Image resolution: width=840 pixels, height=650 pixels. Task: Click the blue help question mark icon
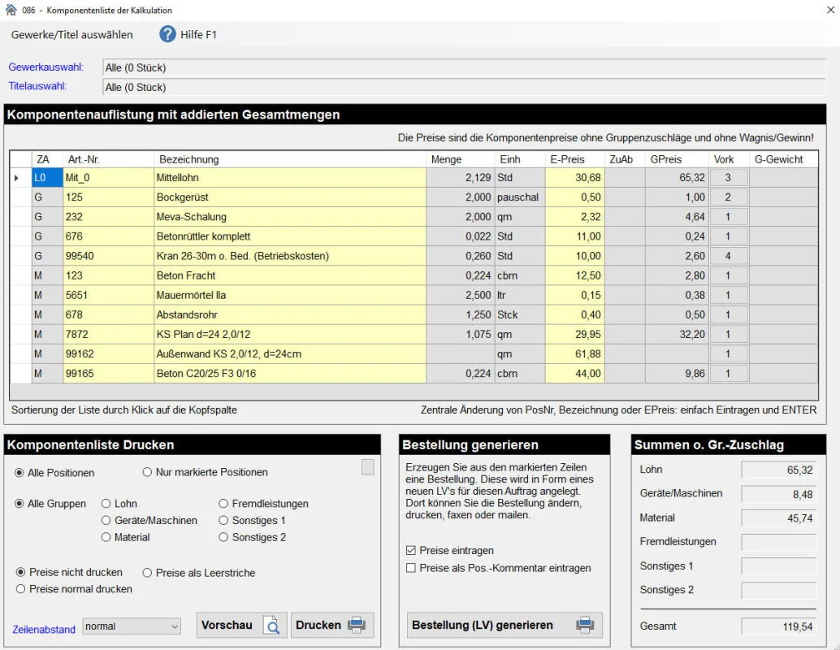[x=167, y=34]
